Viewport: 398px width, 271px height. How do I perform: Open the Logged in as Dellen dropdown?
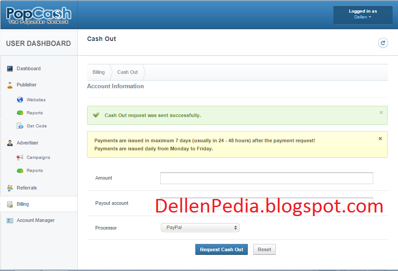point(363,15)
